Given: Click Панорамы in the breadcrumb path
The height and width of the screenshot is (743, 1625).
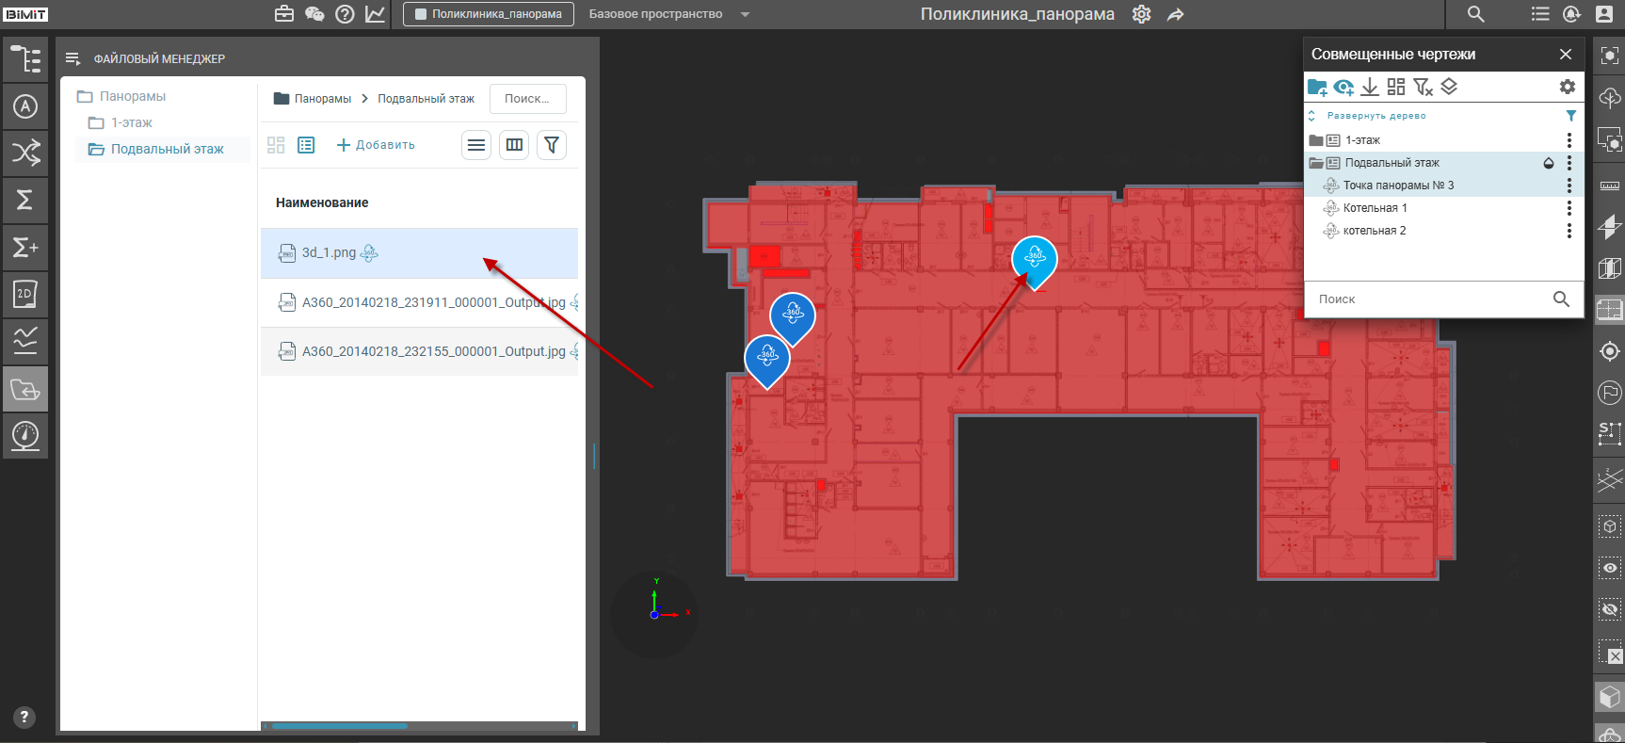Looking at the screenshot, I should [322, 99].
